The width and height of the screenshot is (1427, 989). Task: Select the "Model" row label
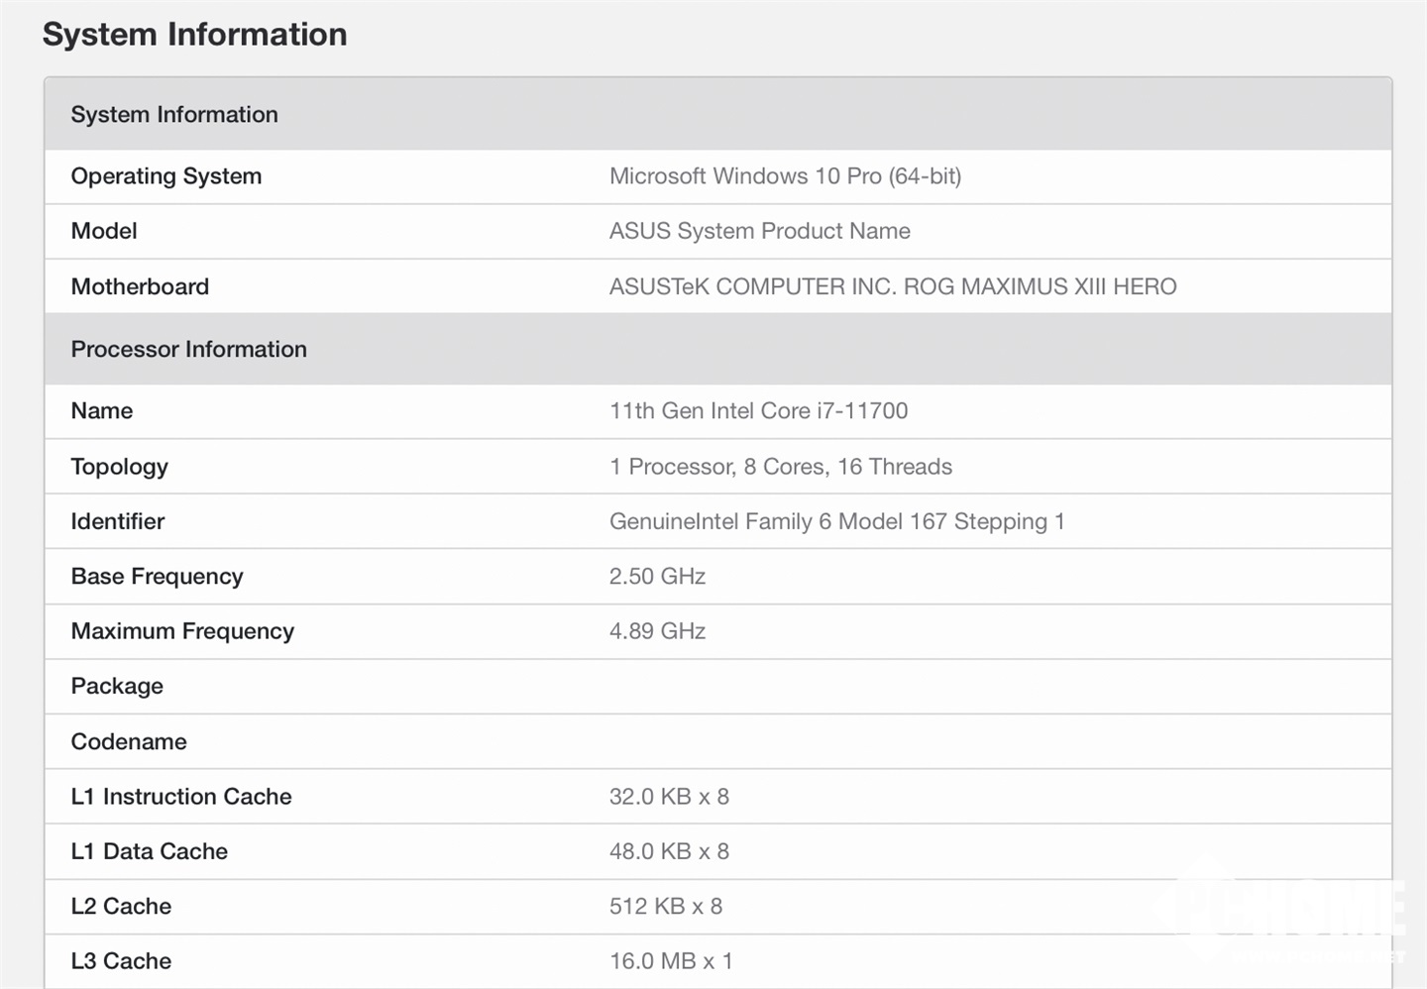104,231
